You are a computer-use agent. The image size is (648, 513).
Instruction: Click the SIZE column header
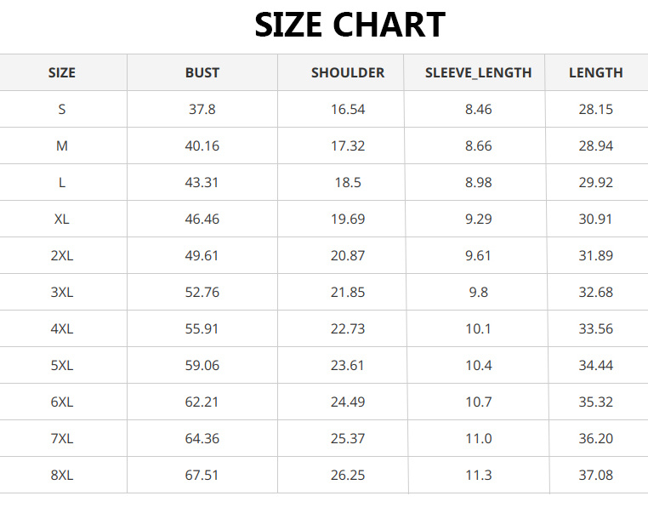point(62,73)
